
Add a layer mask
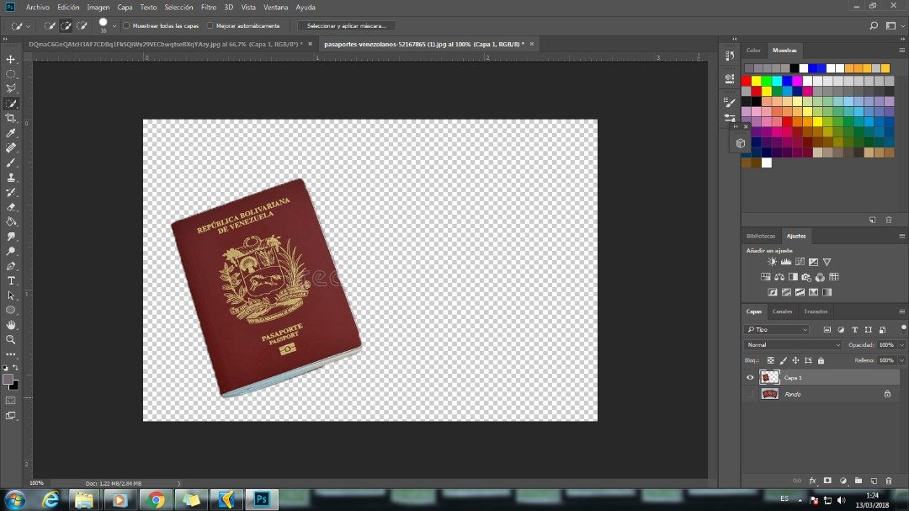click(x=827, y=481)
